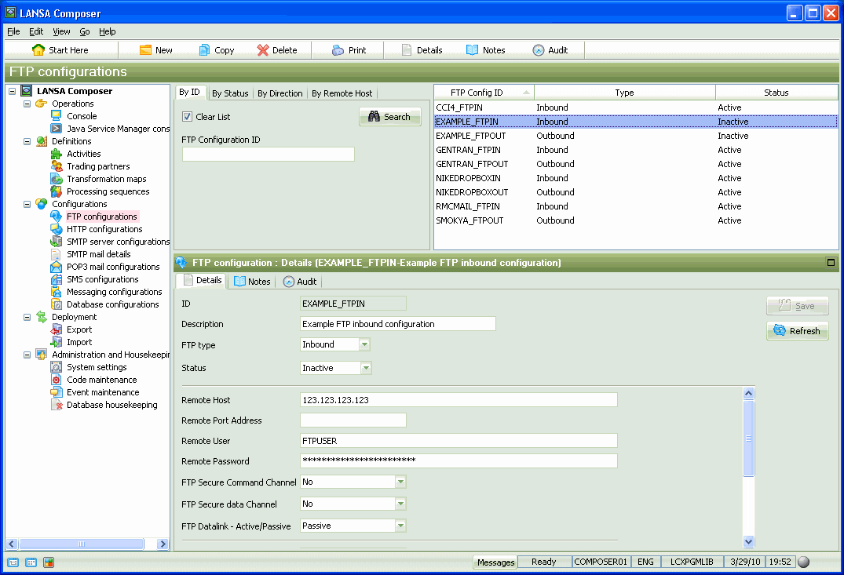Image resolution: width=844 pixels, height=575 pixels.
Task: Open the Notes tab in details pane
Action: tap(252, 280)
